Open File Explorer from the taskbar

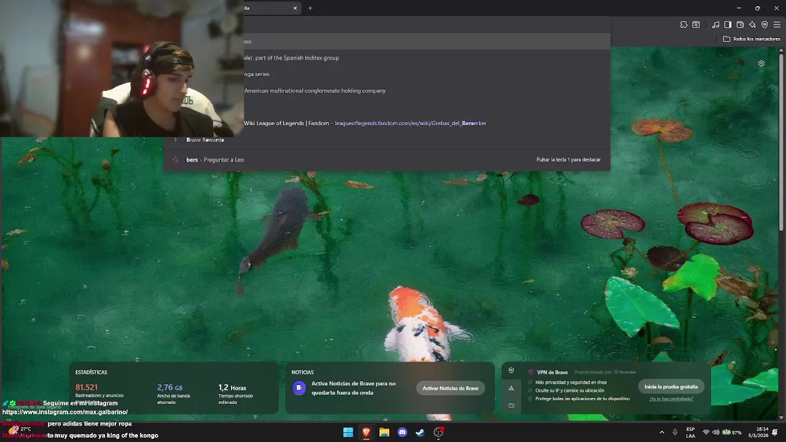(x=384, y=432)
